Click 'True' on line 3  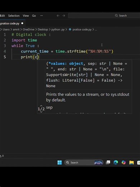click(x=30, y=46)
